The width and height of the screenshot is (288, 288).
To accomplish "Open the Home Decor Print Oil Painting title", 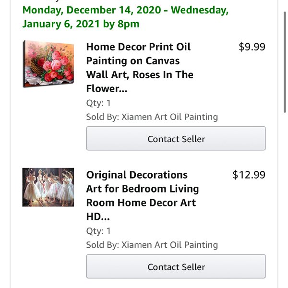I will coord(140,68).
